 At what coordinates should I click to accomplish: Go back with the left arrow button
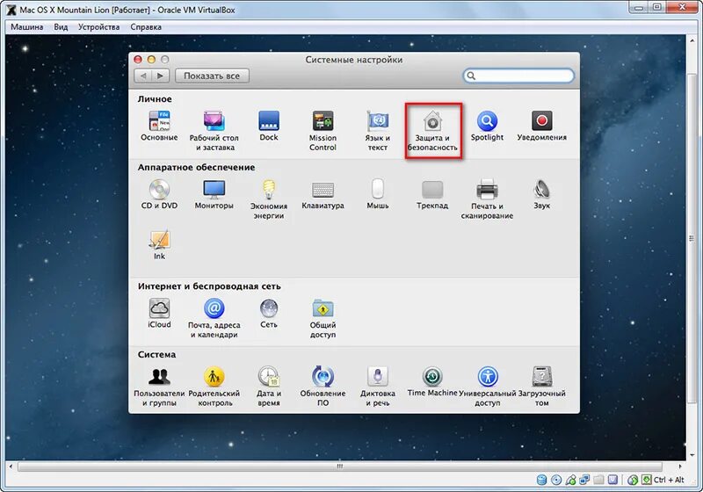point(143,76)
